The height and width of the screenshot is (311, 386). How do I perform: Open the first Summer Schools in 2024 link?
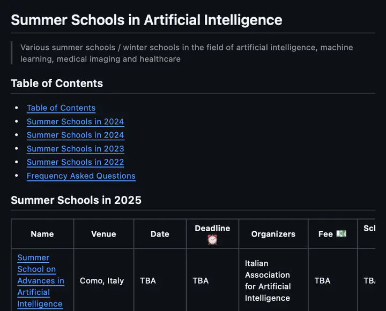click(76, 122)
